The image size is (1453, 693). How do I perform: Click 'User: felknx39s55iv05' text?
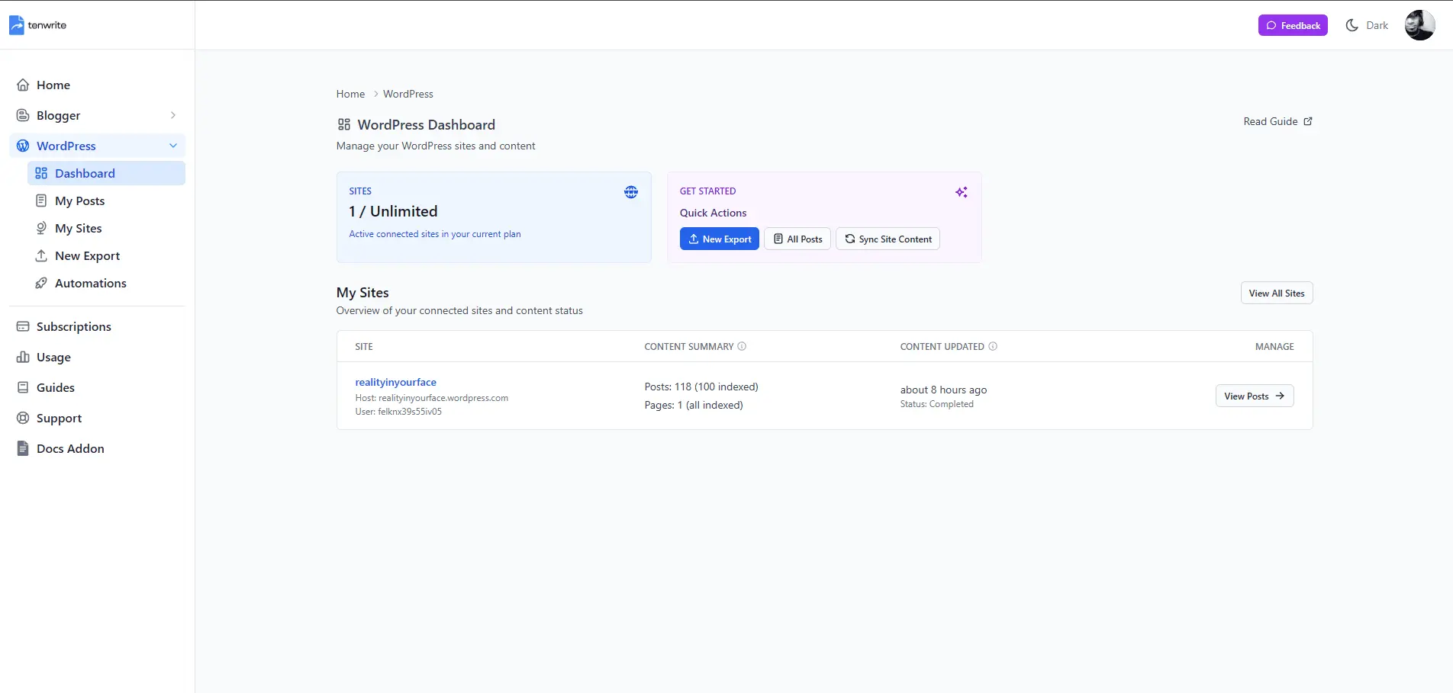[x=398, y=412]
